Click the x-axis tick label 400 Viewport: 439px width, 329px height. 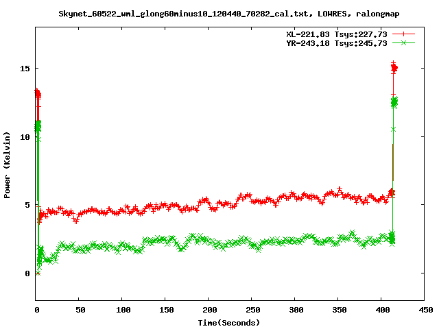coord(383,310)
